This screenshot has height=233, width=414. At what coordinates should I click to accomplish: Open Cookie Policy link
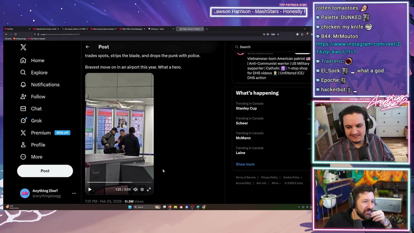[x=291, y=177]
